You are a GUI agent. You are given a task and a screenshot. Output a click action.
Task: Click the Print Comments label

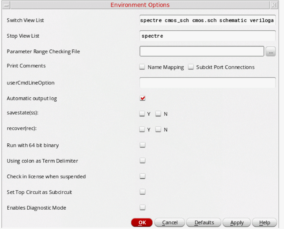[x=26, y=66]
